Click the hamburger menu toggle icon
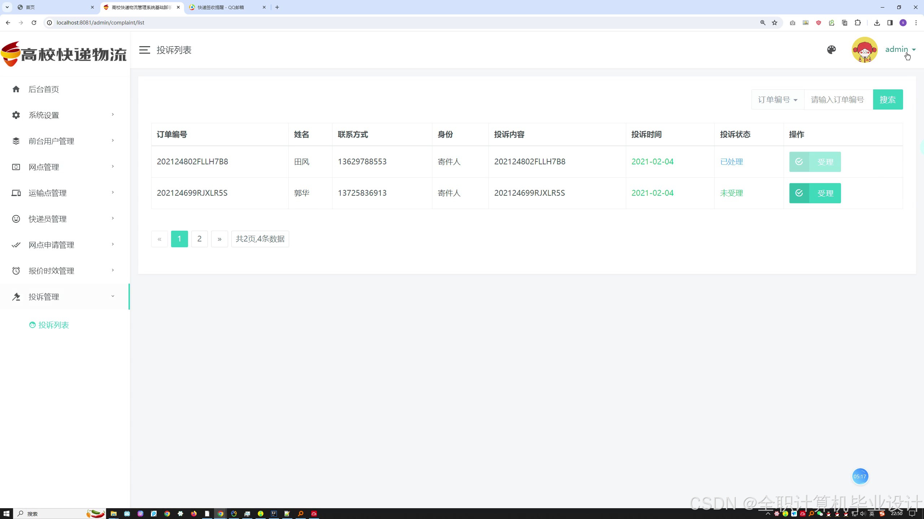 144,50
